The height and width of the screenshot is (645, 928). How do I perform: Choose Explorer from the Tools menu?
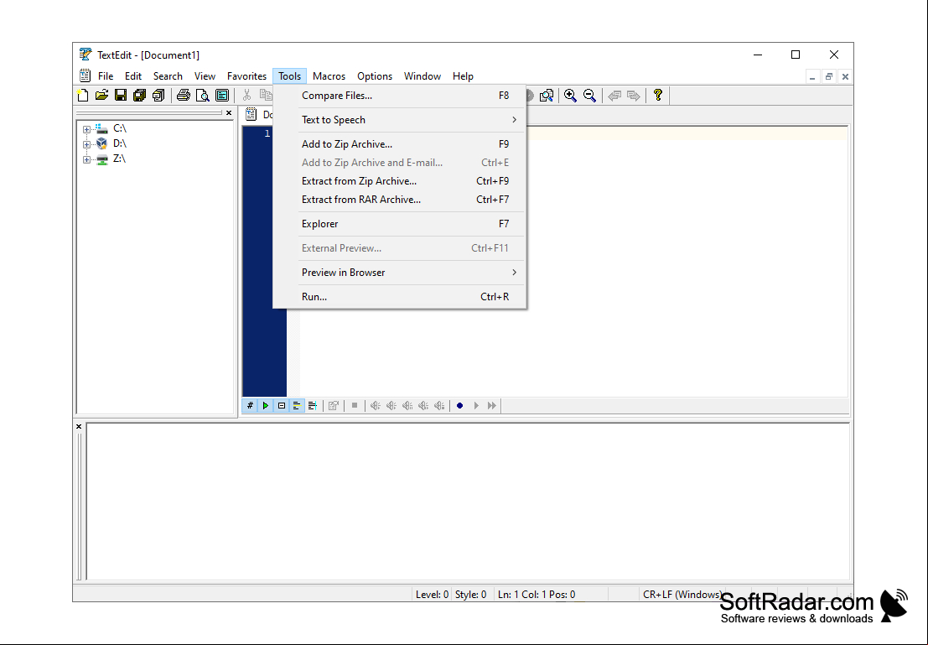click(x=400, y=224)
